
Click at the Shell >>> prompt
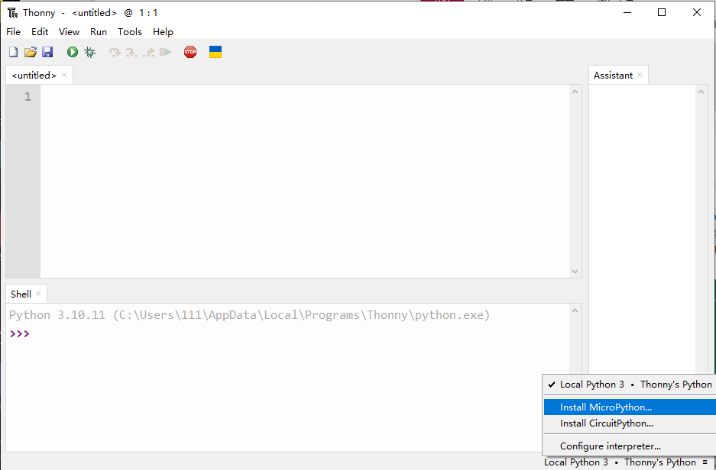[20, 333]
